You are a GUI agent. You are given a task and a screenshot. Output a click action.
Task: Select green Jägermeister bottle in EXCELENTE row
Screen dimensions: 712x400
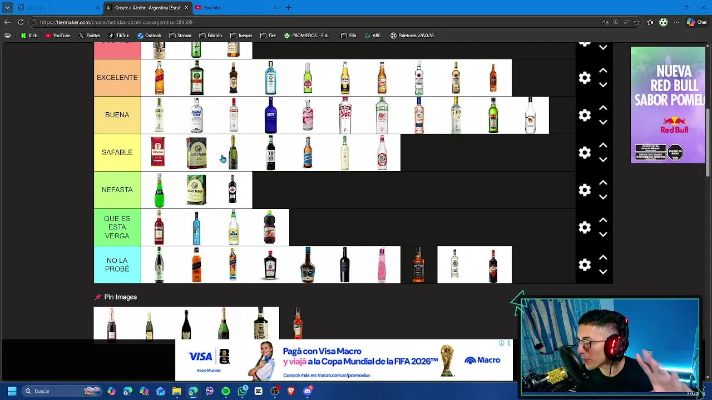pyautogui.click(x=196, y=78)
